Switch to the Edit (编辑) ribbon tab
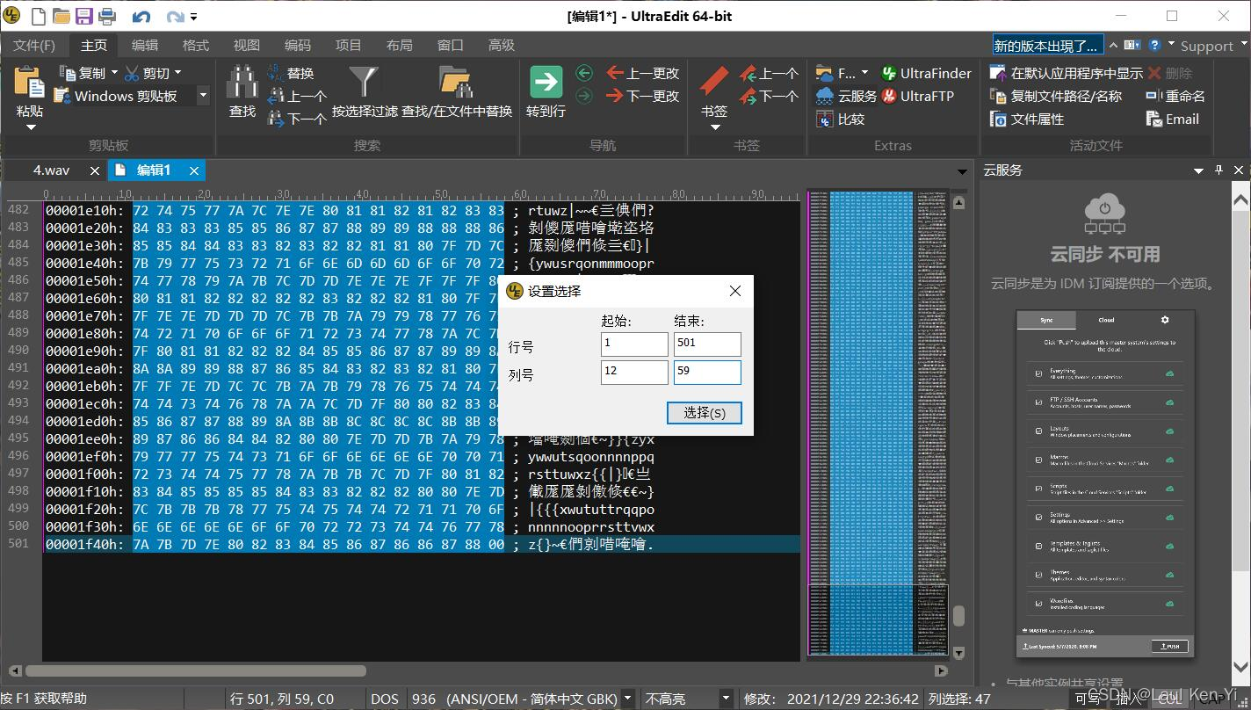The height and width of the screenshot is (710, 1251). [x=145, y=45]
